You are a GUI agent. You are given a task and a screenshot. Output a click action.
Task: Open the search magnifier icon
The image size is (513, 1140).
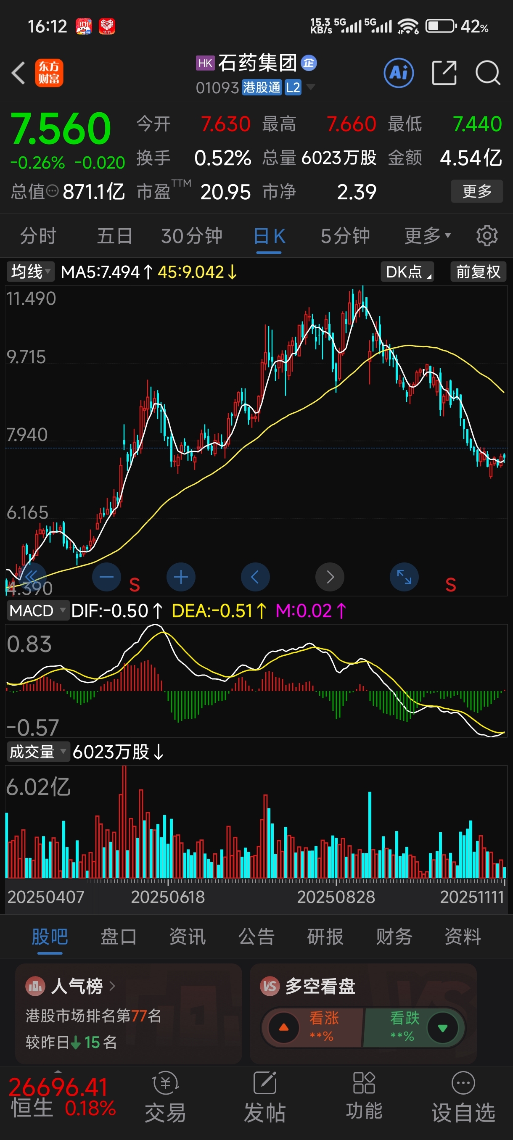click(488, 73)
